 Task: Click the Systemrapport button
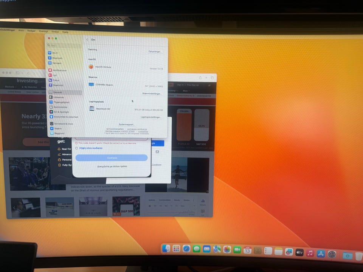(x=126, y=124)
